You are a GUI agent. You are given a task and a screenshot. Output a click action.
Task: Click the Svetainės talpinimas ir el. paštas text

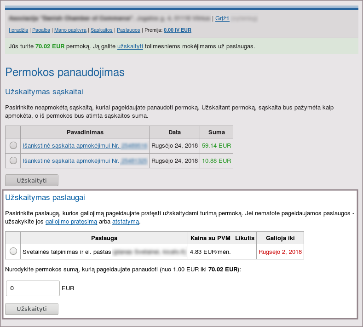click(x=67, y=252)
